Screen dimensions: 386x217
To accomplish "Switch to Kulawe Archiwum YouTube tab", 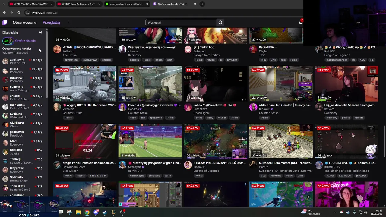I will (x=79, y=4).
